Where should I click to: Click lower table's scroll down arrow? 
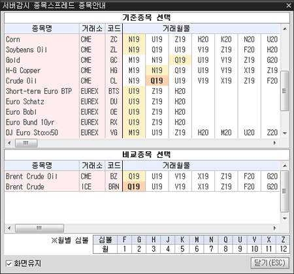[285, 218]
